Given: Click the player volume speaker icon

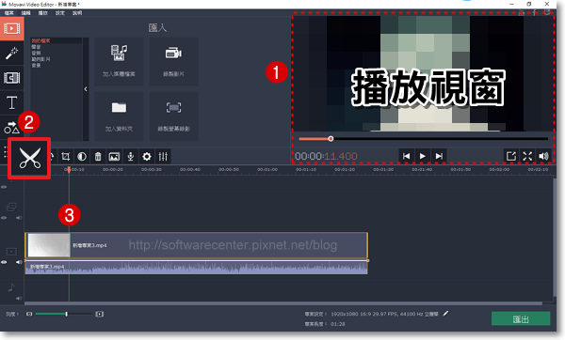Looking at the screenshot, I should [543, 156].
